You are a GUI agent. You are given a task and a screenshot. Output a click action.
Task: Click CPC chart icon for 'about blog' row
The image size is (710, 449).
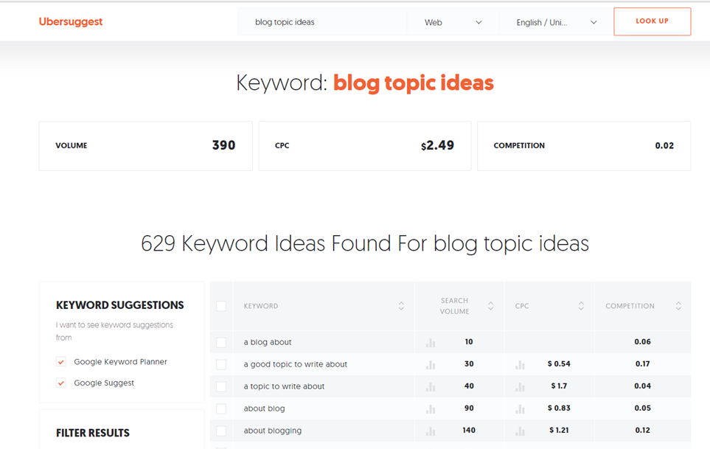coord(520,409)
